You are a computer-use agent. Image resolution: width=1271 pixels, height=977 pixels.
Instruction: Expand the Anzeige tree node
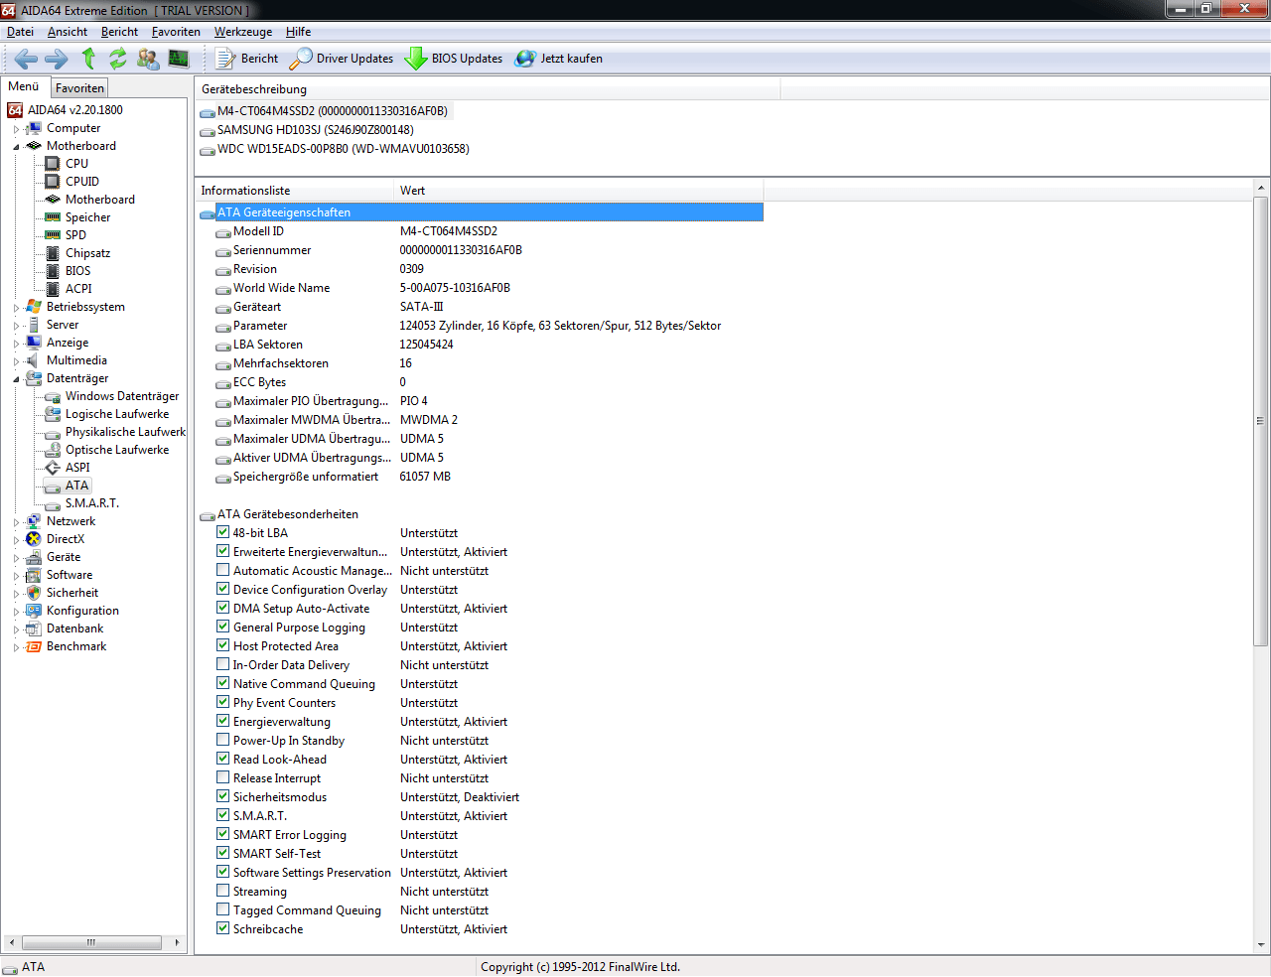click(x=16, y=344)
